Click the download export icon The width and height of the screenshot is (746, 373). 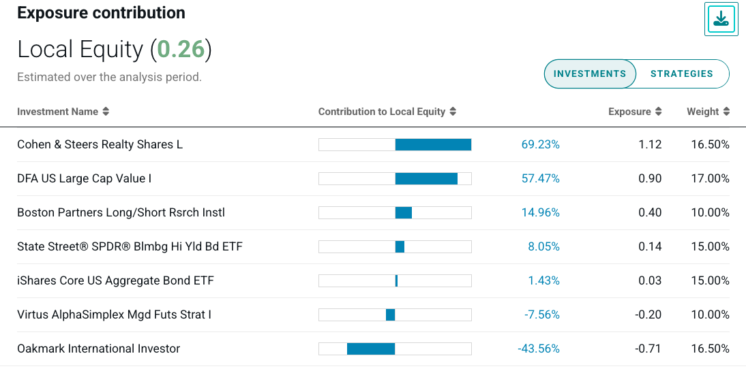[x=721, y=19]
